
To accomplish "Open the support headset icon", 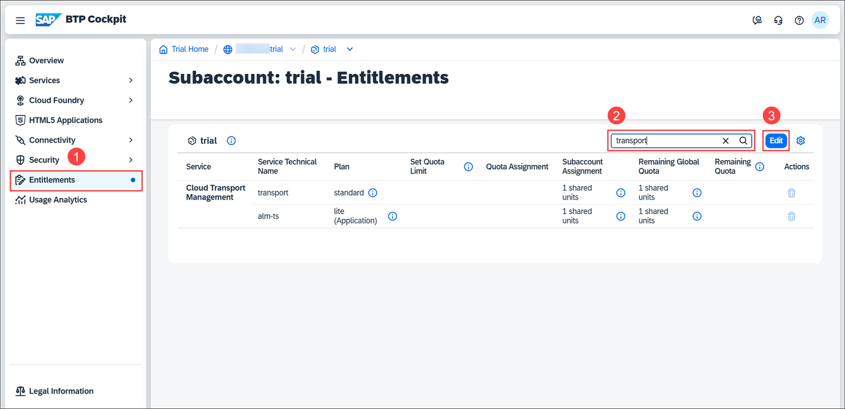I will (779, 21).
